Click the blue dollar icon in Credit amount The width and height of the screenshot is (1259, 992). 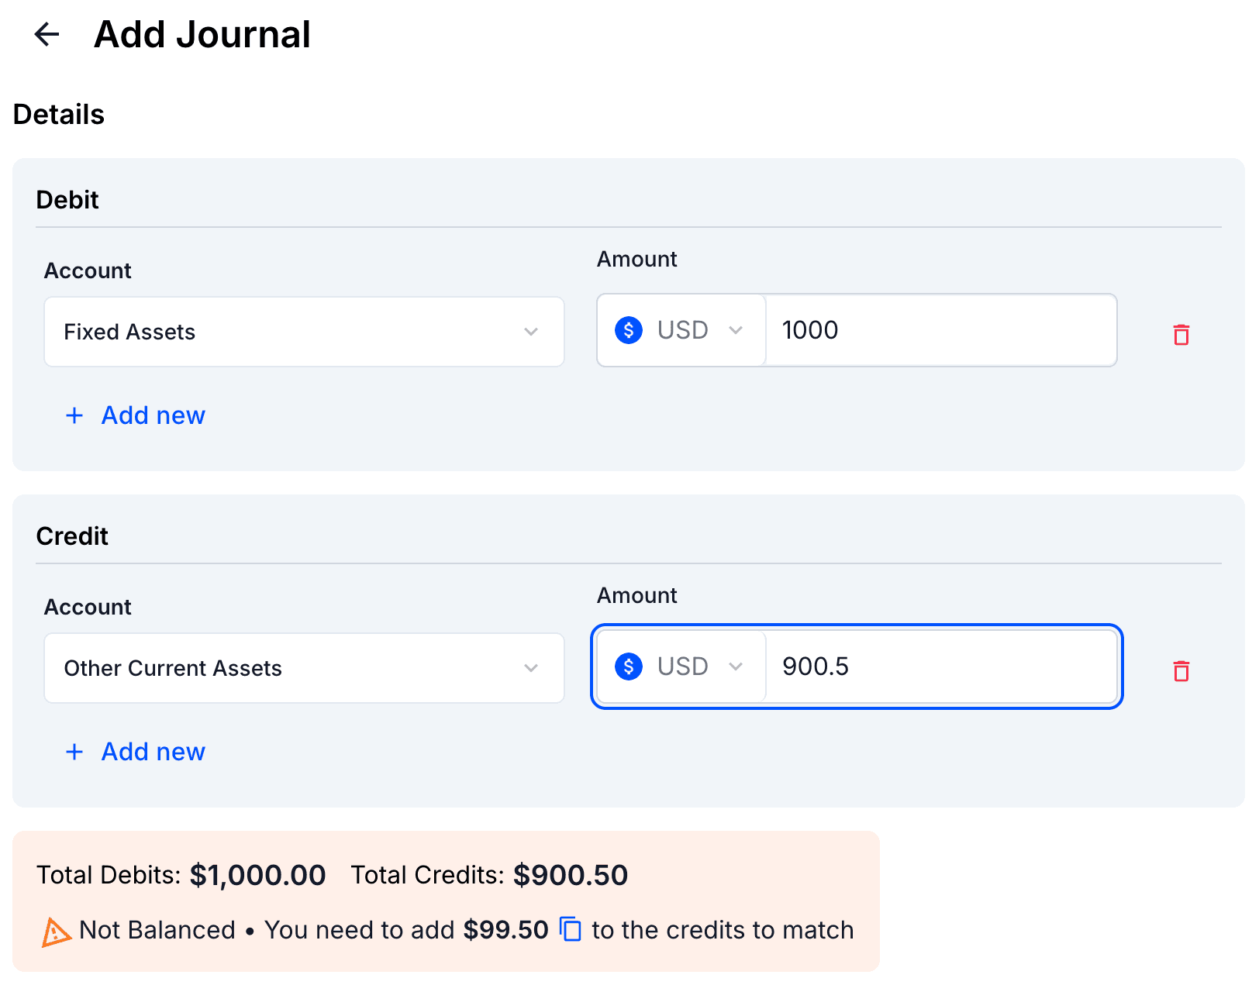point(629,666)
